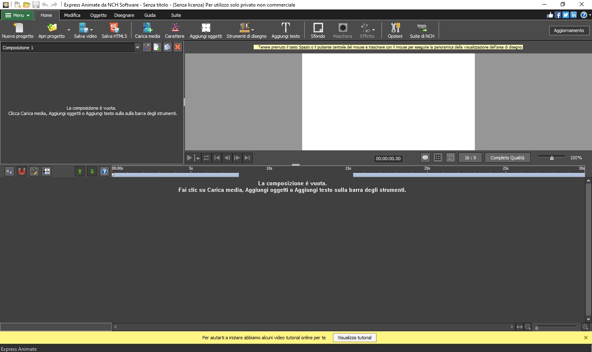The width and height of the screenshot is (592, 352).
Task: Open the green Menu dropdown
Action: pyautogui.click(x=17, y=15)
